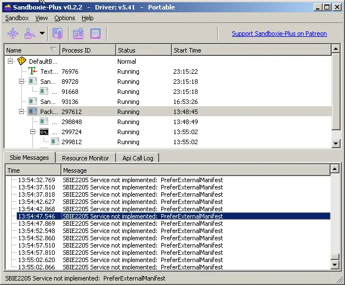This screenshot has width=345, height=285.
Task: Switch to the Api Call Log tab
Action: click(x=138, y=158)
